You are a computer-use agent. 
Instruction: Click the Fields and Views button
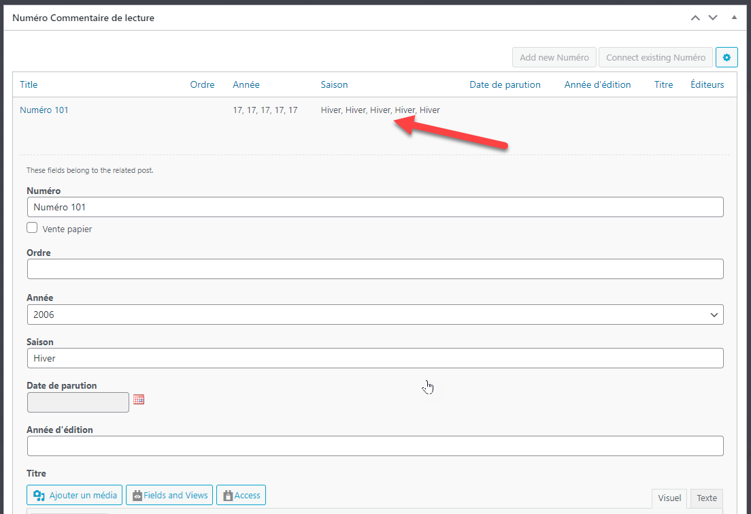pos(169,496)
